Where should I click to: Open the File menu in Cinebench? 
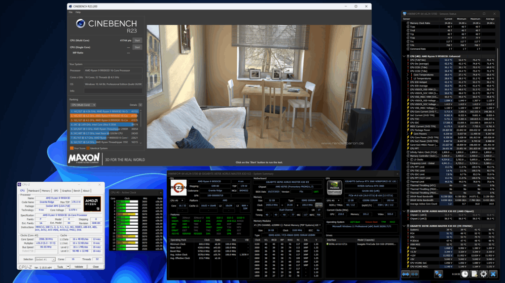(71, 12)
